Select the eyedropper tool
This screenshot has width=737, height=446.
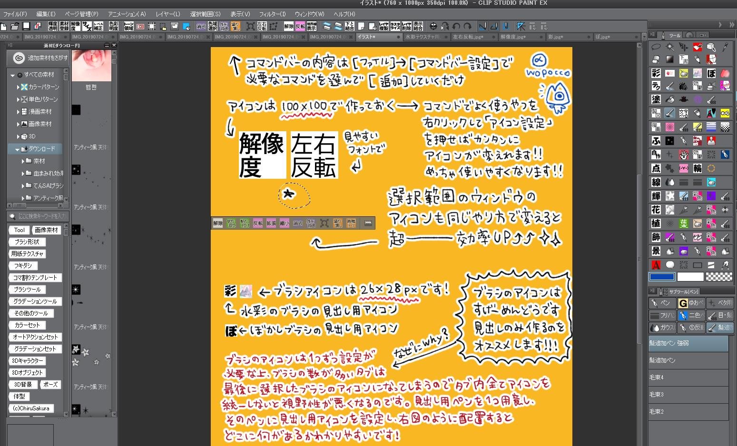[x=725, y=47]
